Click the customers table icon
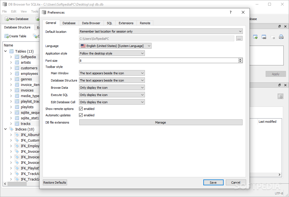 [x=17, y=68]
